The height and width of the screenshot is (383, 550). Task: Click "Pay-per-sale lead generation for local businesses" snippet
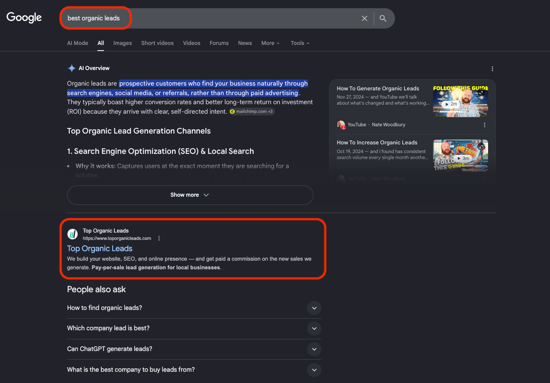[x=156, y=268]
